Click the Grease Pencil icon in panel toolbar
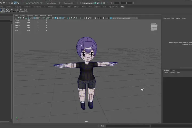Screen dimensions: 192x128 [x=31, y=18]
